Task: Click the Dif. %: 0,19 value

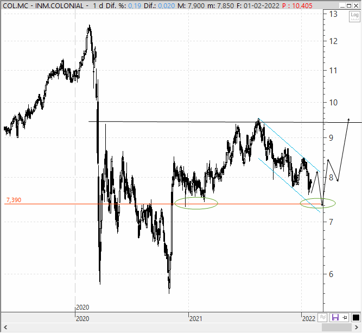Action: (124, 5)
